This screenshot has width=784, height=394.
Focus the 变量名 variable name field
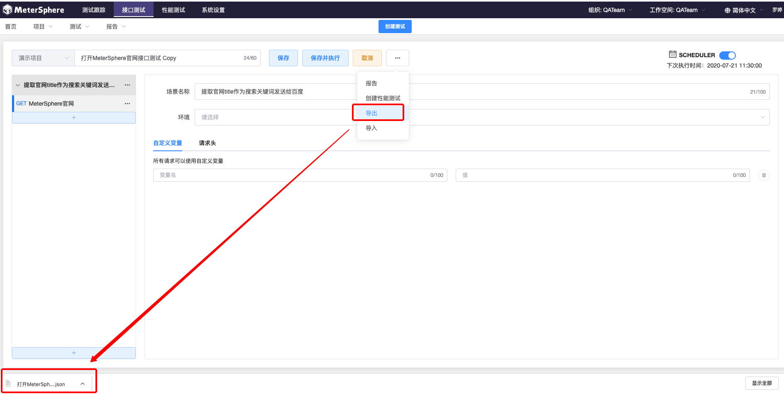tap(300, 175)
